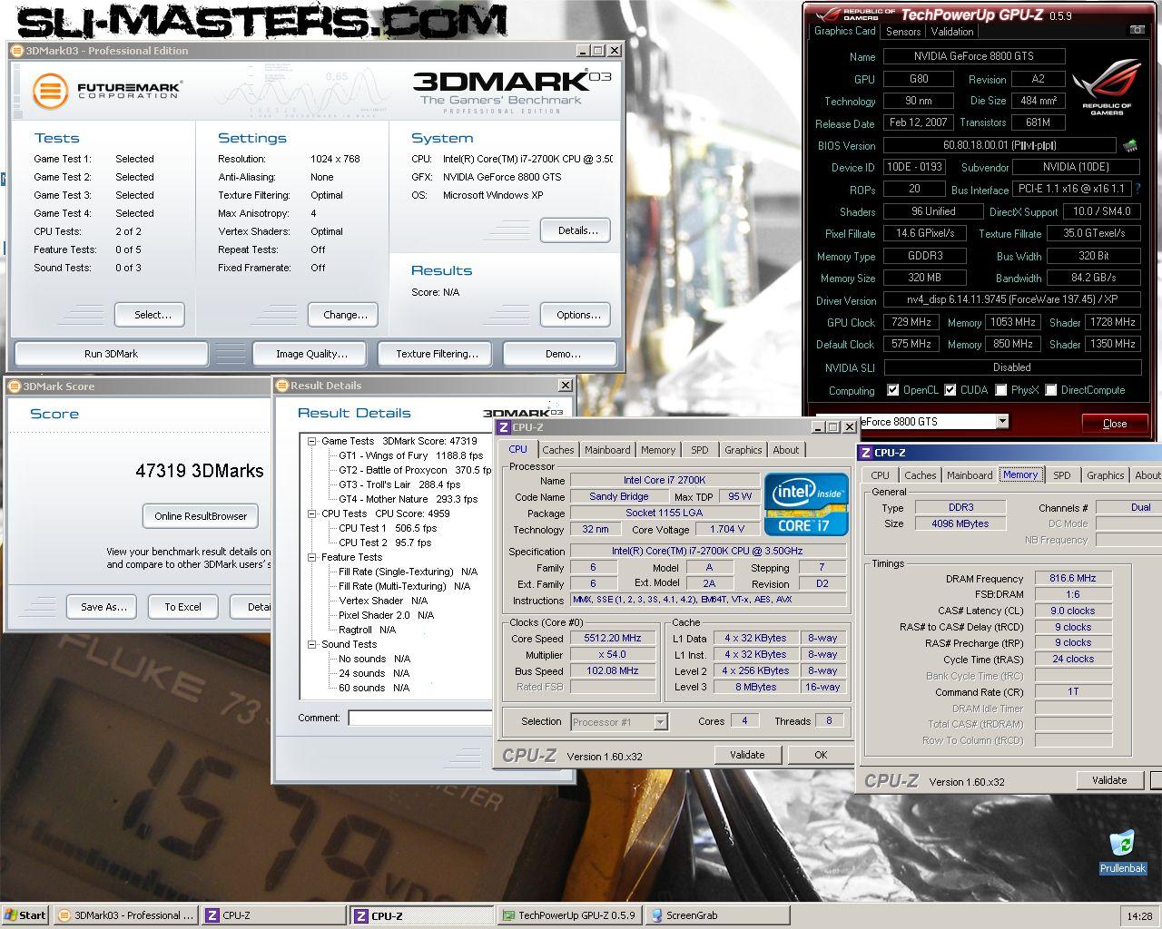The height and width of the screenshot is (929, 1162).
Task: Collapse the Feature Tests tree node
Action: tap(312, 557)
